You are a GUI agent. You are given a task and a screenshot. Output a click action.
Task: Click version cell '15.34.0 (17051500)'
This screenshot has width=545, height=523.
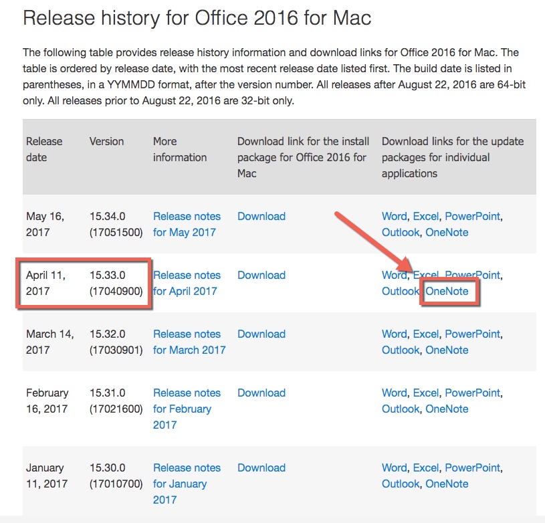[x=116, y=224]
